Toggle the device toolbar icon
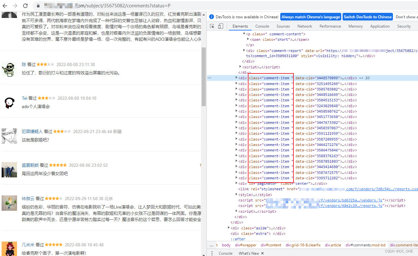 pos(221,26)
